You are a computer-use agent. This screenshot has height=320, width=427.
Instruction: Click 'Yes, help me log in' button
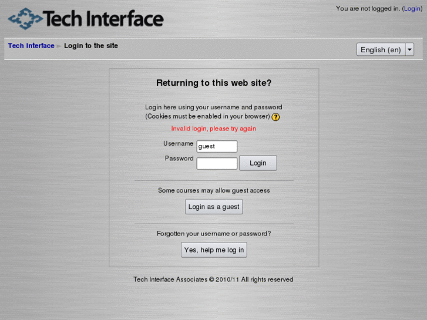pos(214,250)
